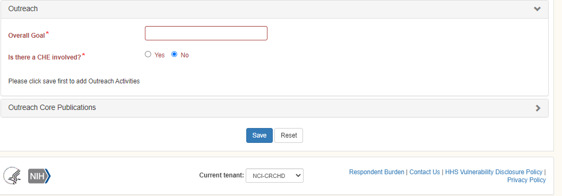Open the Respondent Burden link
562x196 pixels.
pyautogui.click(x=377, y=172)
